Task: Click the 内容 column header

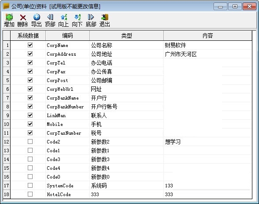Action: coord(207,36)
